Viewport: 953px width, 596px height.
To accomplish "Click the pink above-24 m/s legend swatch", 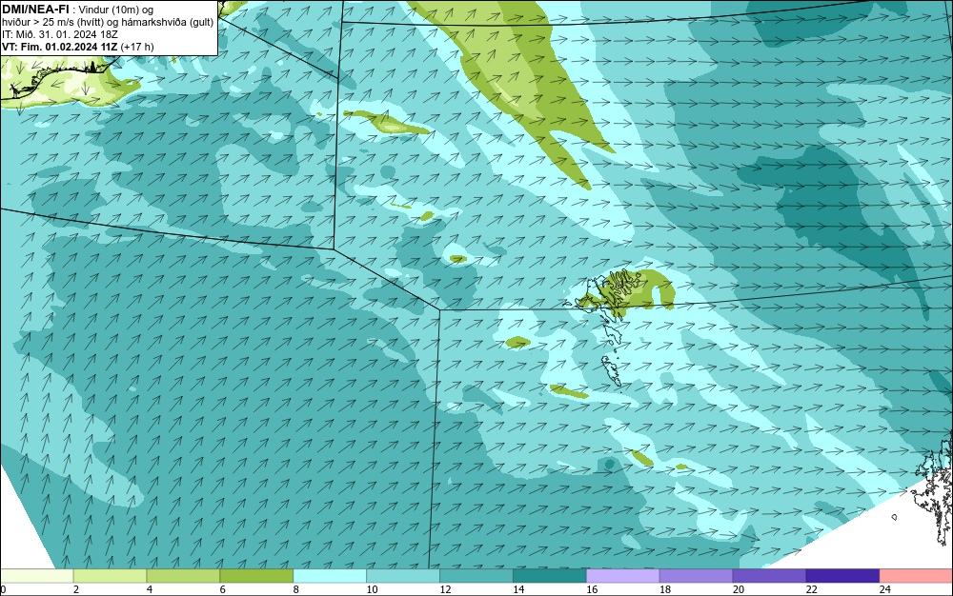I will tap(916, 575).
